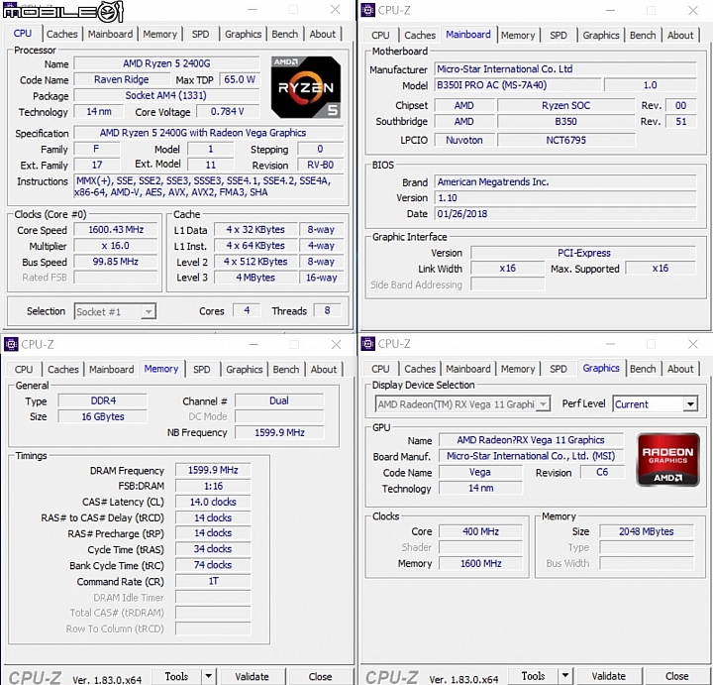Open the Bench tab in the Memory window

pyautogui.click(x=286, y=369)
